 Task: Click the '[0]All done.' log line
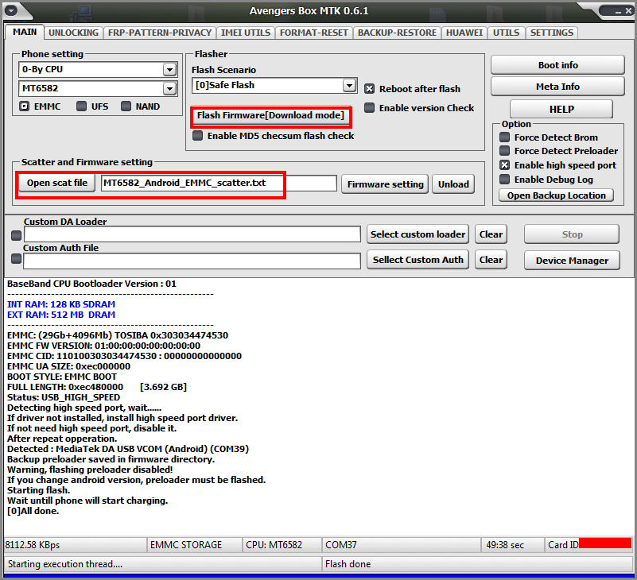point(33,511)
